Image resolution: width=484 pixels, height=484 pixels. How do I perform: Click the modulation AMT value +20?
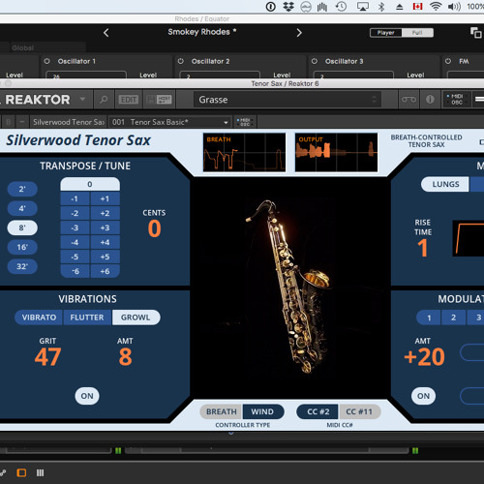tap(424, 357)
